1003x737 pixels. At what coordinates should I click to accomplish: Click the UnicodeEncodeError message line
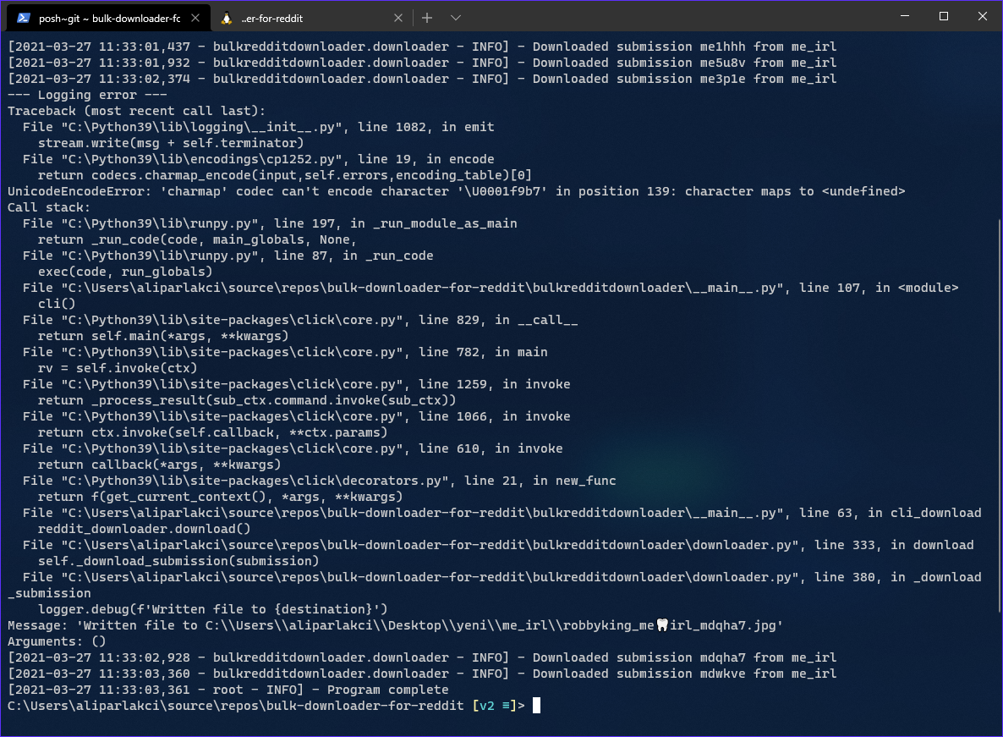pos(456,191)
